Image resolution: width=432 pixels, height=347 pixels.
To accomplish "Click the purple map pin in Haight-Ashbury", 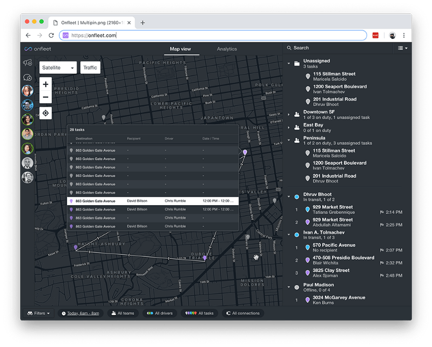I will click(76, 247).
